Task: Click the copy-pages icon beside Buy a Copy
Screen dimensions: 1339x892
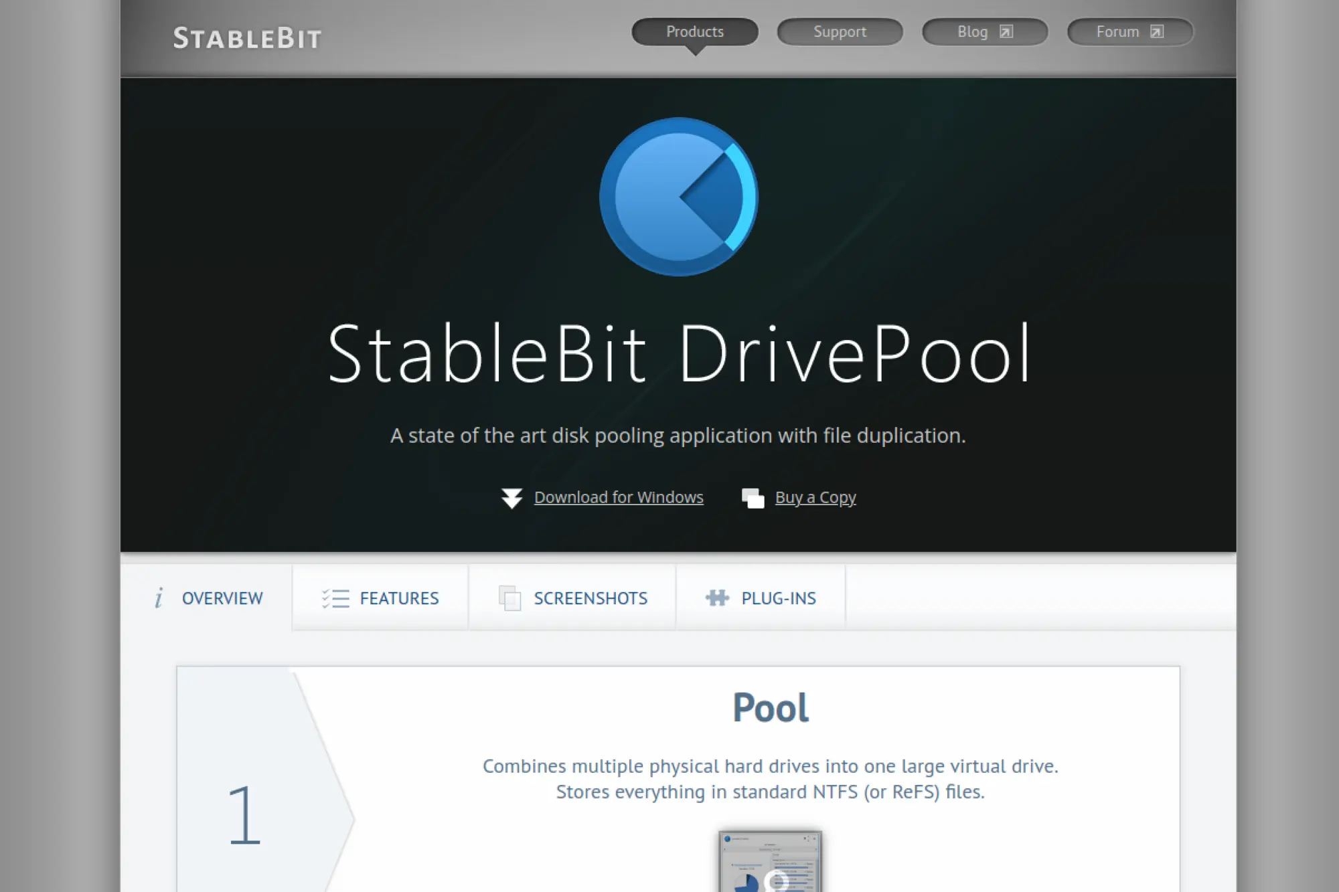Action: point(753,498)
